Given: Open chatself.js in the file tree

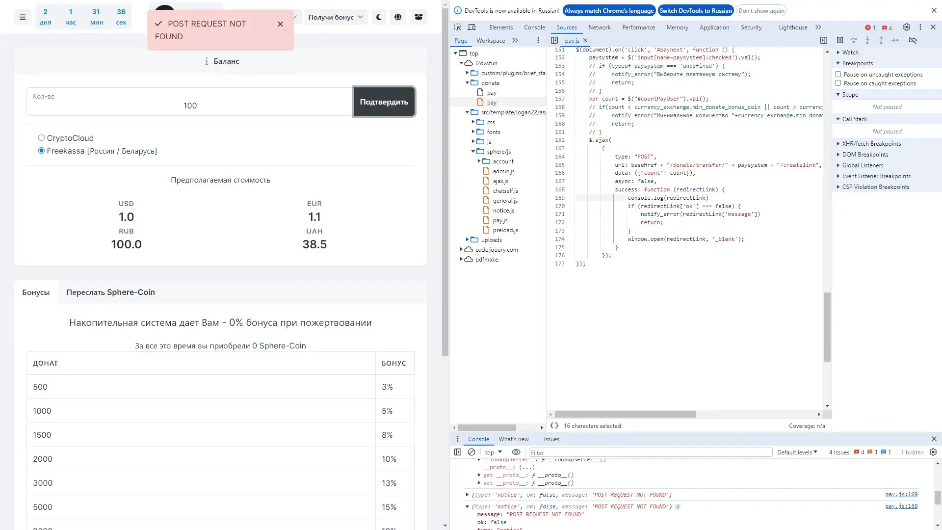Looking at the screenshot, I should [x=505, y=191].
